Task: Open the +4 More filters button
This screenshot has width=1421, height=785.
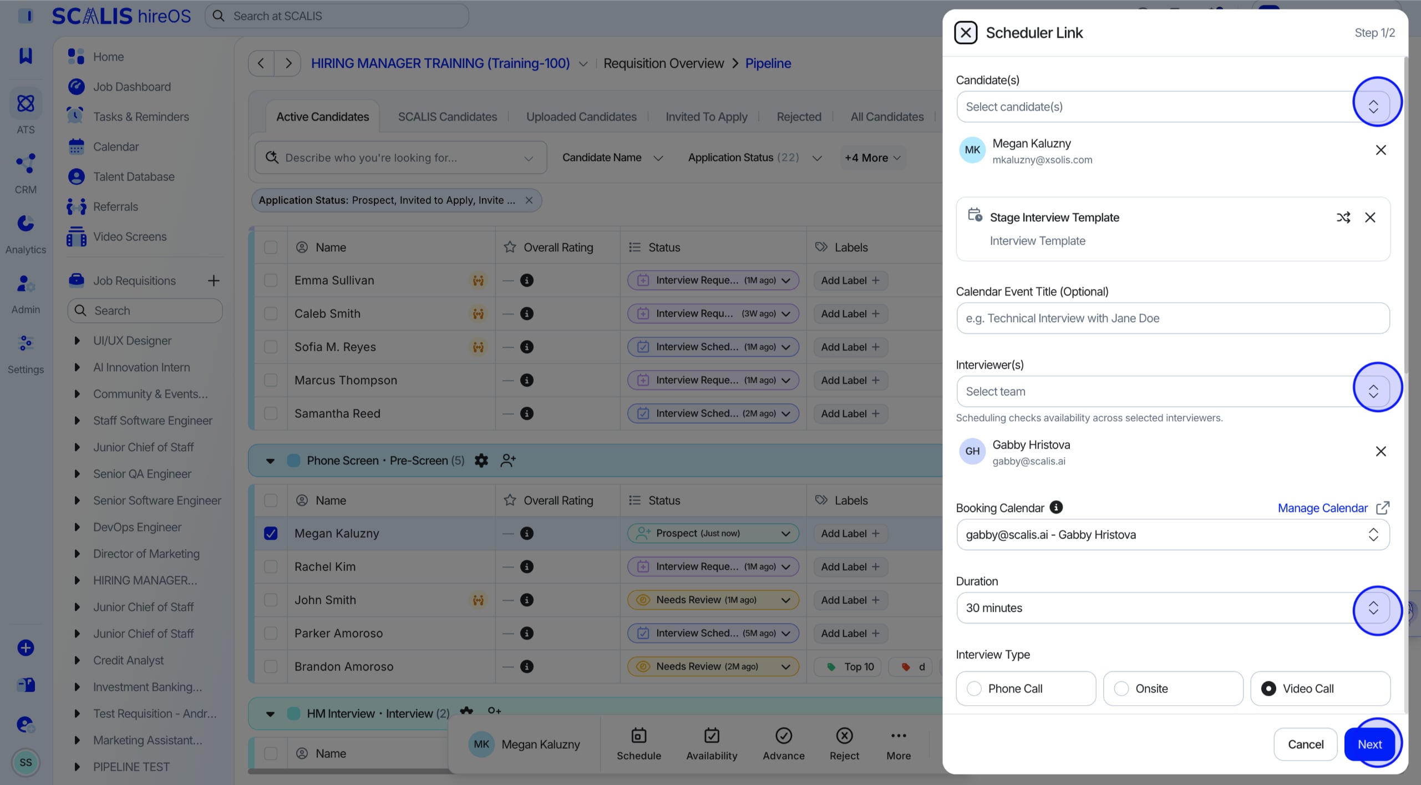Action: pyautogui.click(x=872, y=158)
